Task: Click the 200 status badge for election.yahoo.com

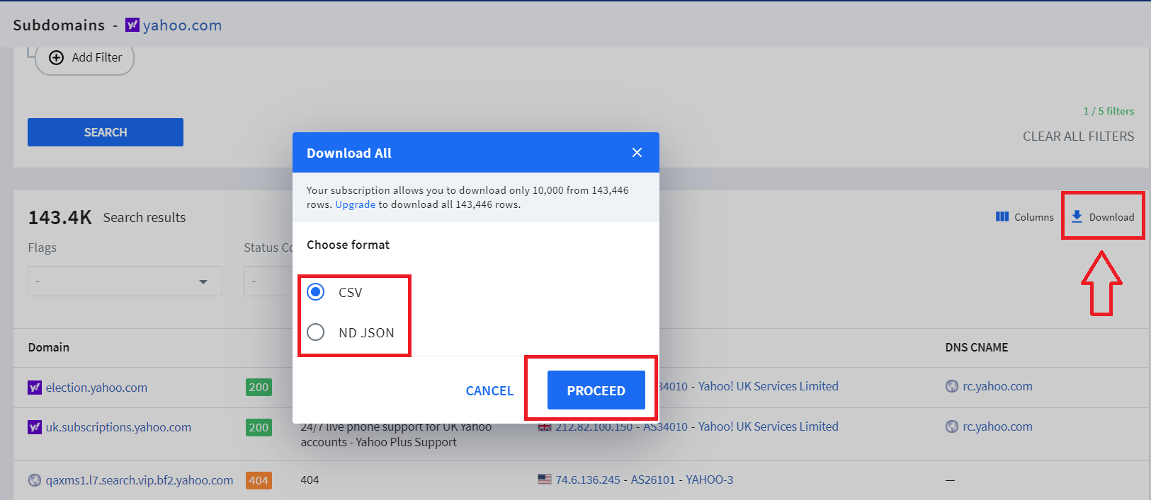Action: (x=259, y=387)
